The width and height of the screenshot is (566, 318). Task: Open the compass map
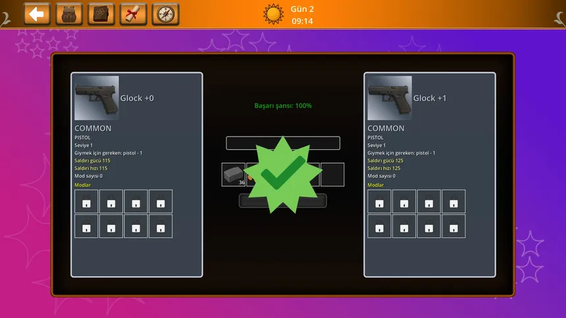(165, 14)
